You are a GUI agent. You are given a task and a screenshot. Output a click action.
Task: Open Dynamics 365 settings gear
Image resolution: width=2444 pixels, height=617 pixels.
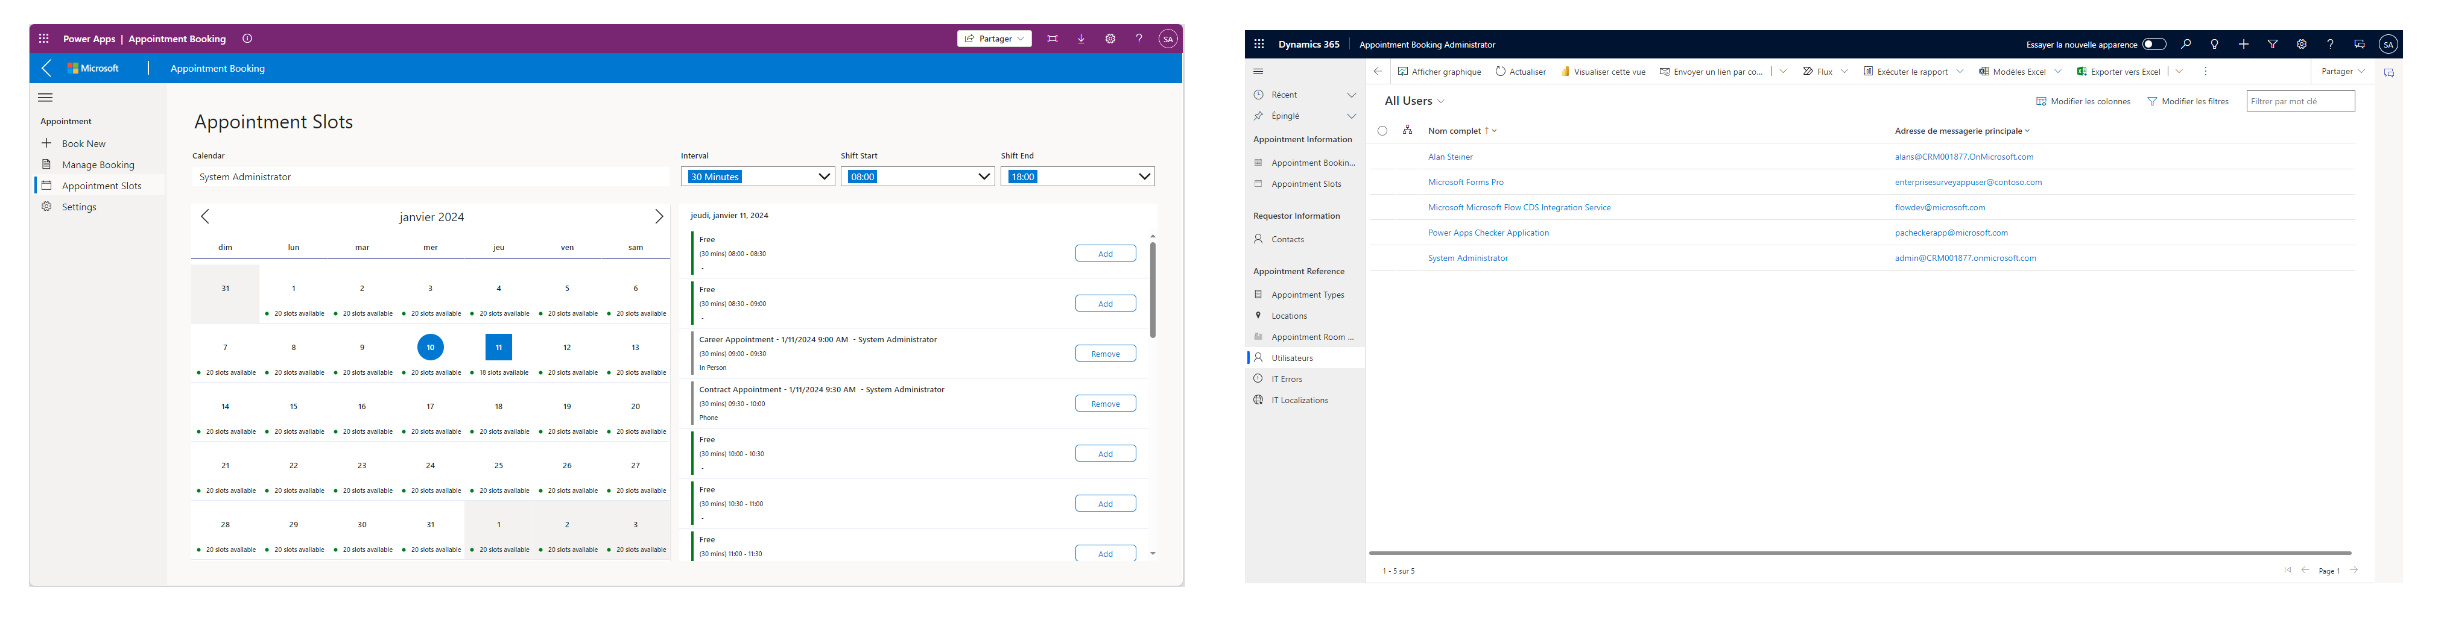[x=2302, y=45]
